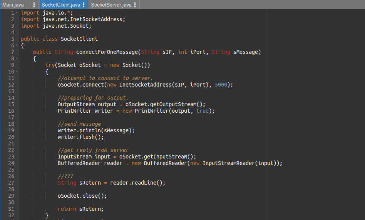
Task: Place cursor on writer.flush() call
Action: click(80, 137)
